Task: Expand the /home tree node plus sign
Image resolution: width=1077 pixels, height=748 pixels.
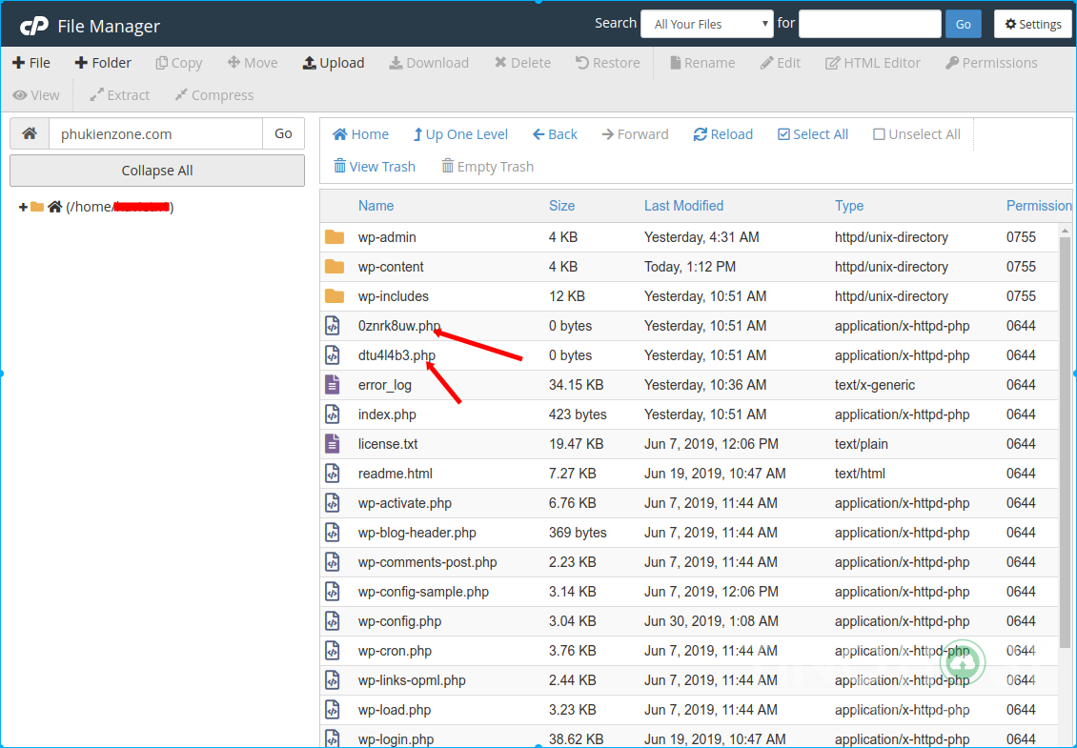Action: [x=23, y=207]
